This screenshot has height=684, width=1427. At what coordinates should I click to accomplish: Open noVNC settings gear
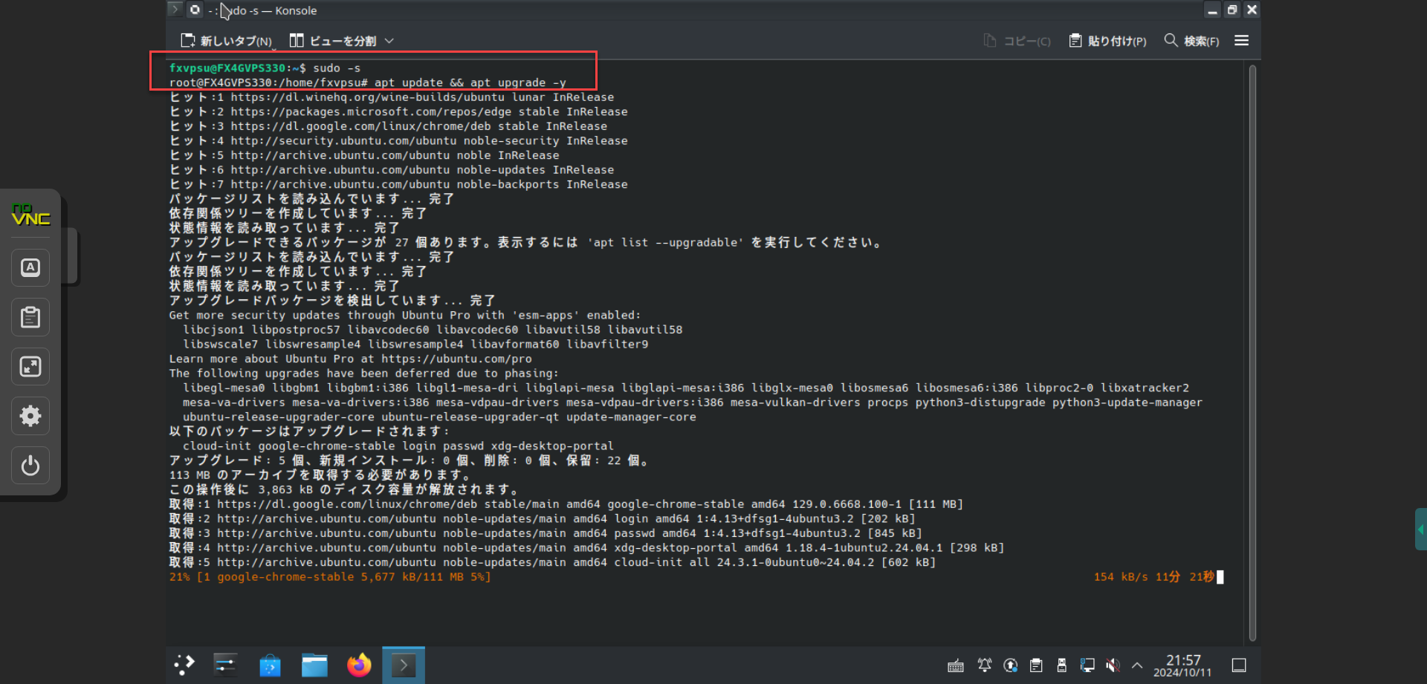[x=30, y=416]
